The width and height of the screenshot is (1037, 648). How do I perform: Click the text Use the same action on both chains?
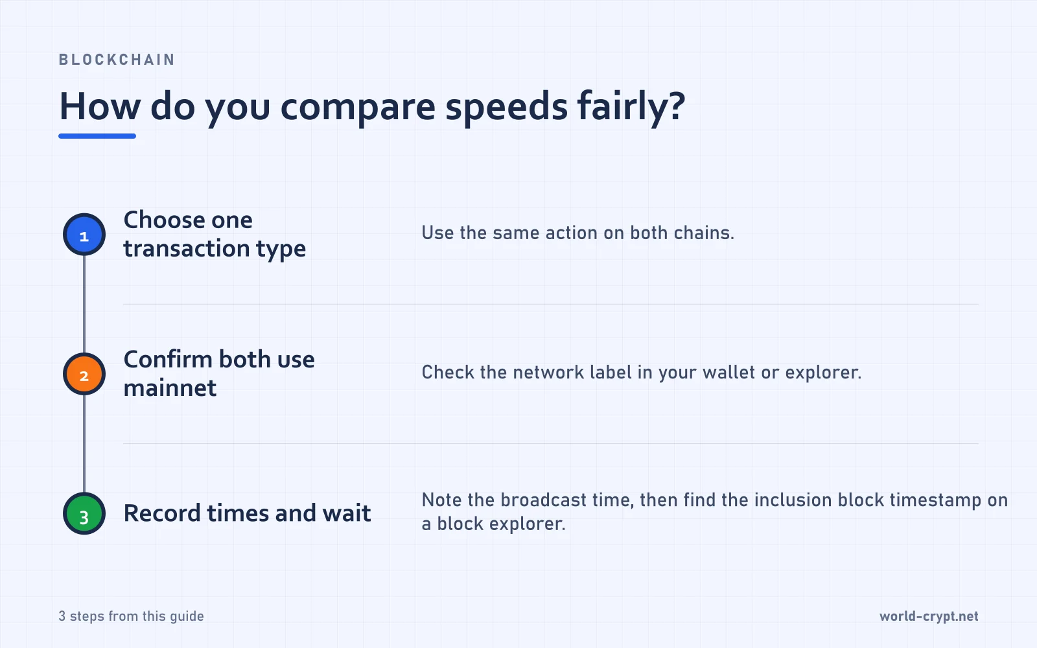[x=577, y=233]
